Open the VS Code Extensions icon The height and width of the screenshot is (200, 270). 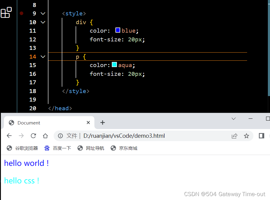(6, 12)
